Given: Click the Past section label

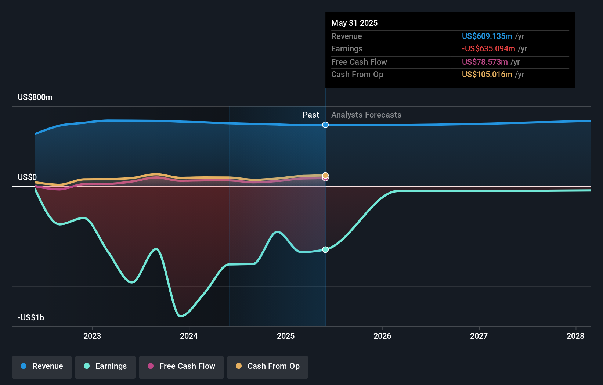Looking at the screenshot, I should [311, 115].
